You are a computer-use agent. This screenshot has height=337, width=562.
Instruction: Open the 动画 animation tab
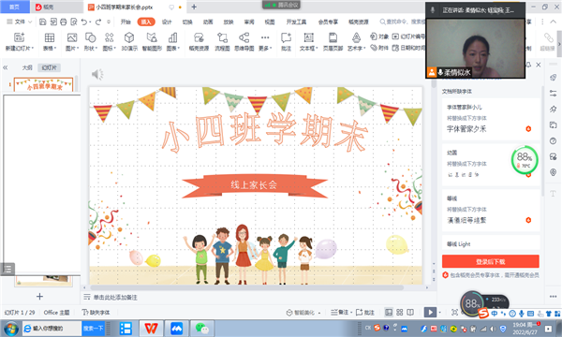(x=208, y=22)
